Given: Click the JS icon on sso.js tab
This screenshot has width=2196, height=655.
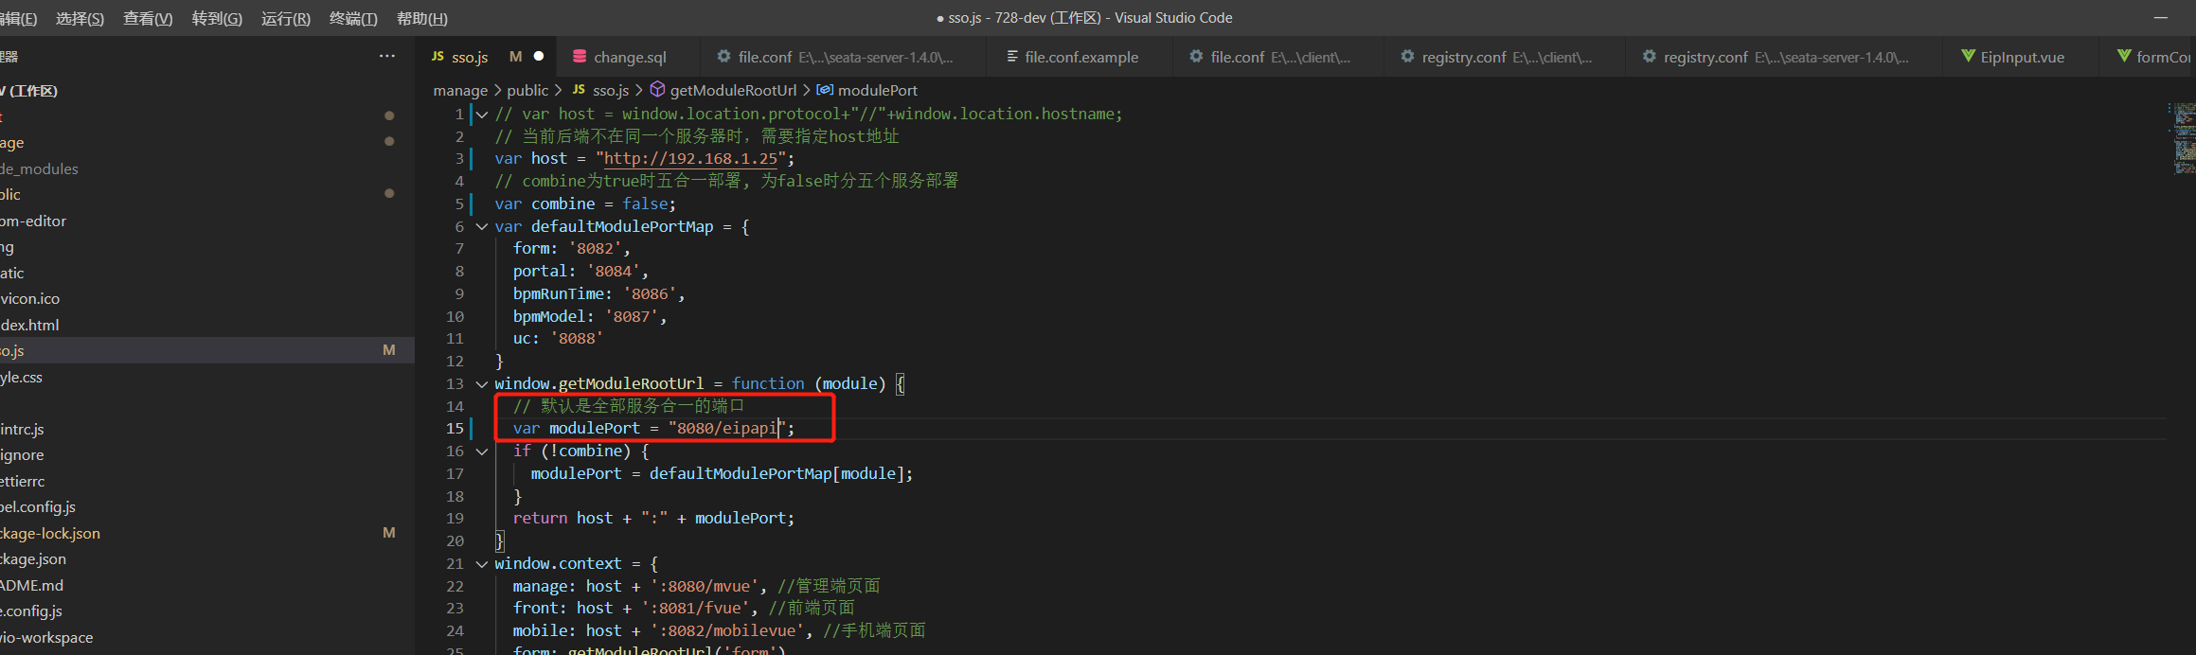Looking at the screenshot, I should [437, 57].
